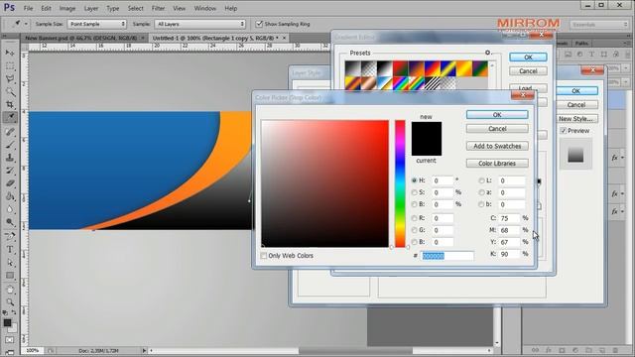
Task: Select the Rectangular Marquee tool
Action: point(10,65)
